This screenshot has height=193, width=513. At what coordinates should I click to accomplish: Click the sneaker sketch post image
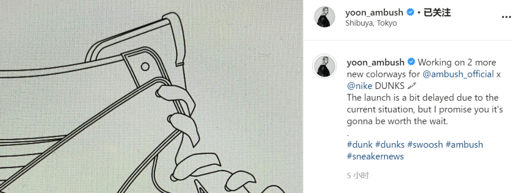tap(152, 96)
